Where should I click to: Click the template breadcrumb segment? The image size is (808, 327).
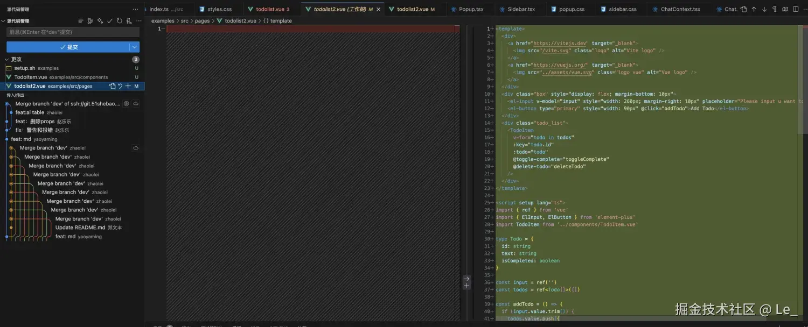click(x=277, y=21)
